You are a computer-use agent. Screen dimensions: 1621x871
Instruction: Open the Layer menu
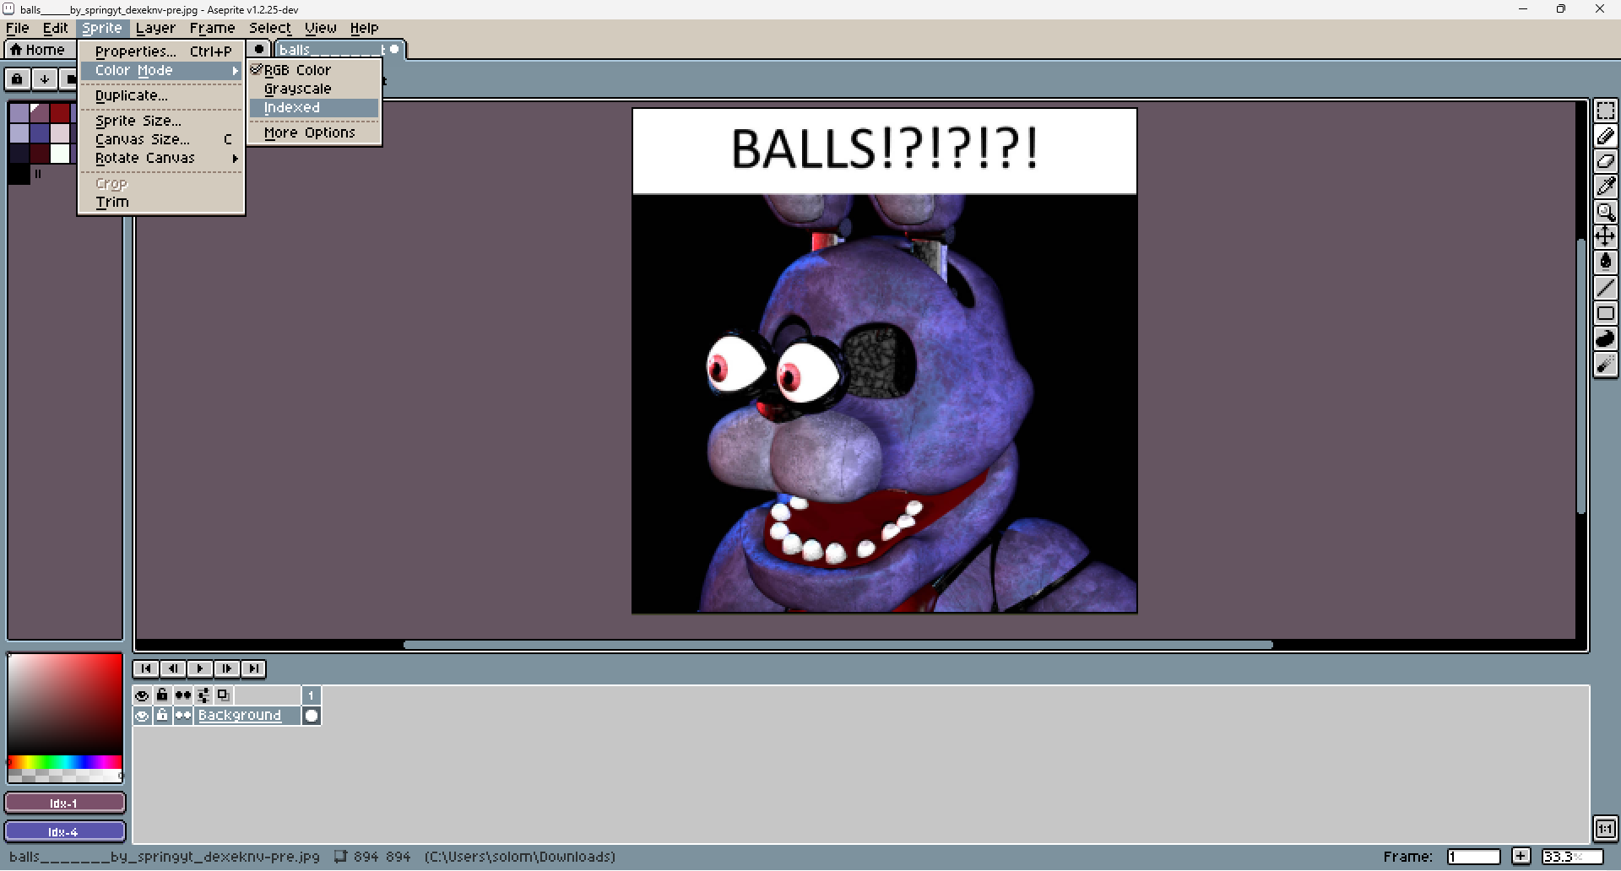[155, 28]
